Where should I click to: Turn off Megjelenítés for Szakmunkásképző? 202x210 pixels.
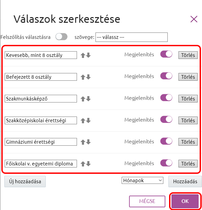(166, 98)
